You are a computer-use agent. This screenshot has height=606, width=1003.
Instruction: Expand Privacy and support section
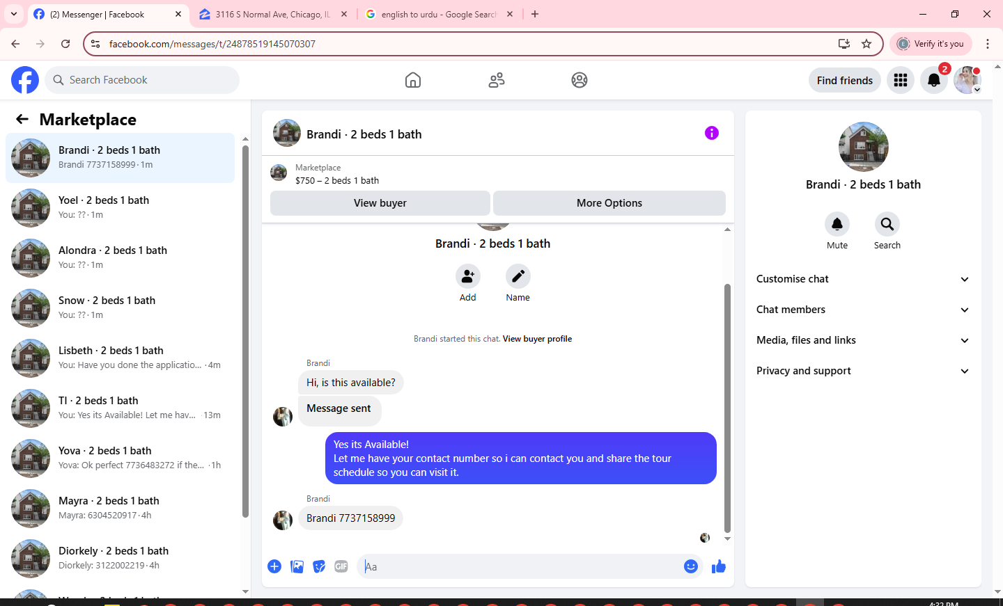863,371
